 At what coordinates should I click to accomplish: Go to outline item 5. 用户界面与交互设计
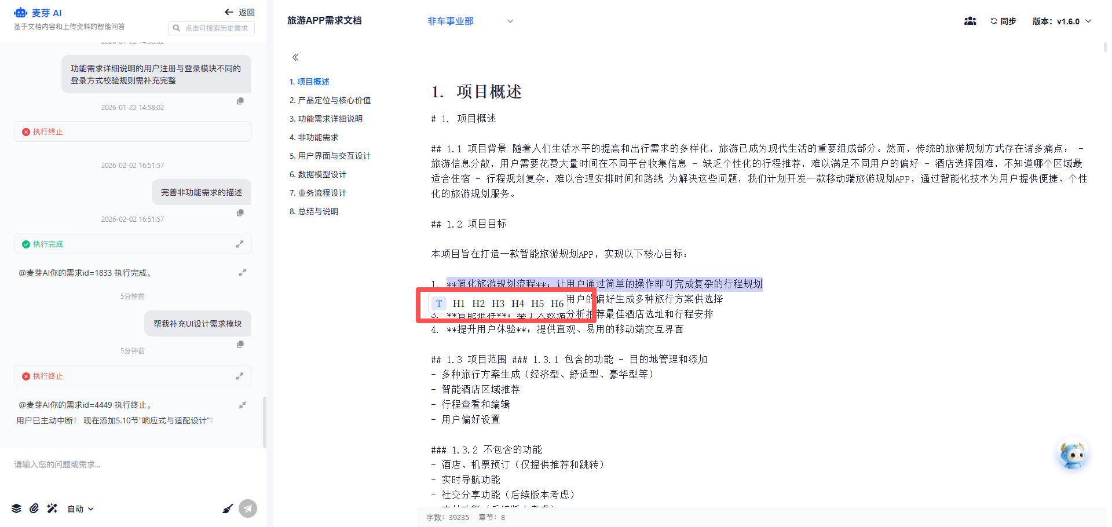330,156
